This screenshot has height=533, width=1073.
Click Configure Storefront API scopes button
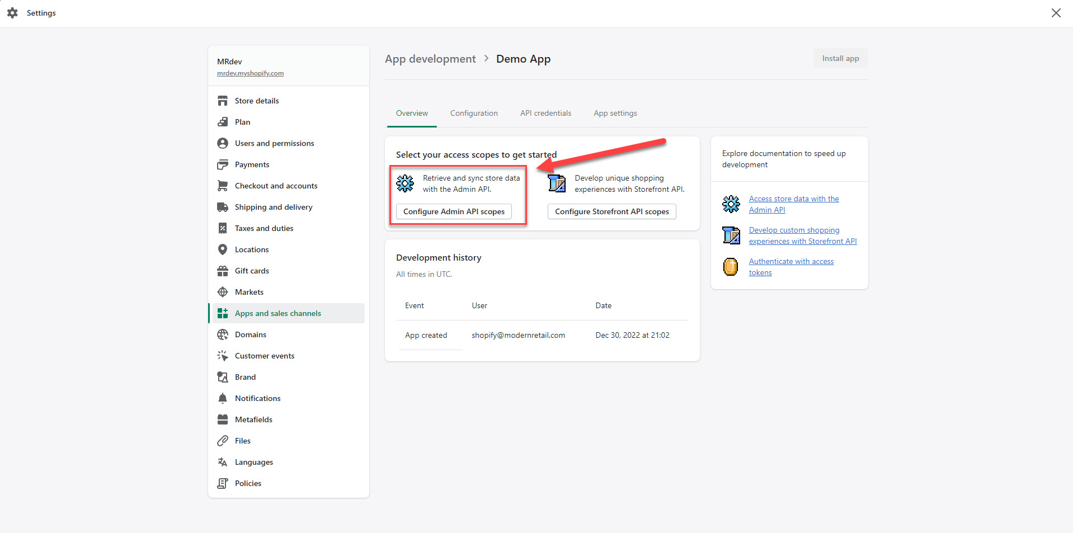pos(612,211)
